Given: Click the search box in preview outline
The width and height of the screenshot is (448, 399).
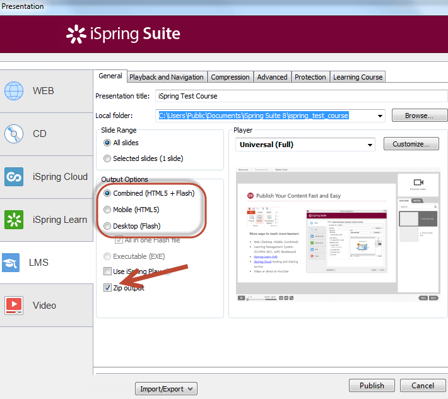Looking at the screenshot, I should click(x=418, y=206).
